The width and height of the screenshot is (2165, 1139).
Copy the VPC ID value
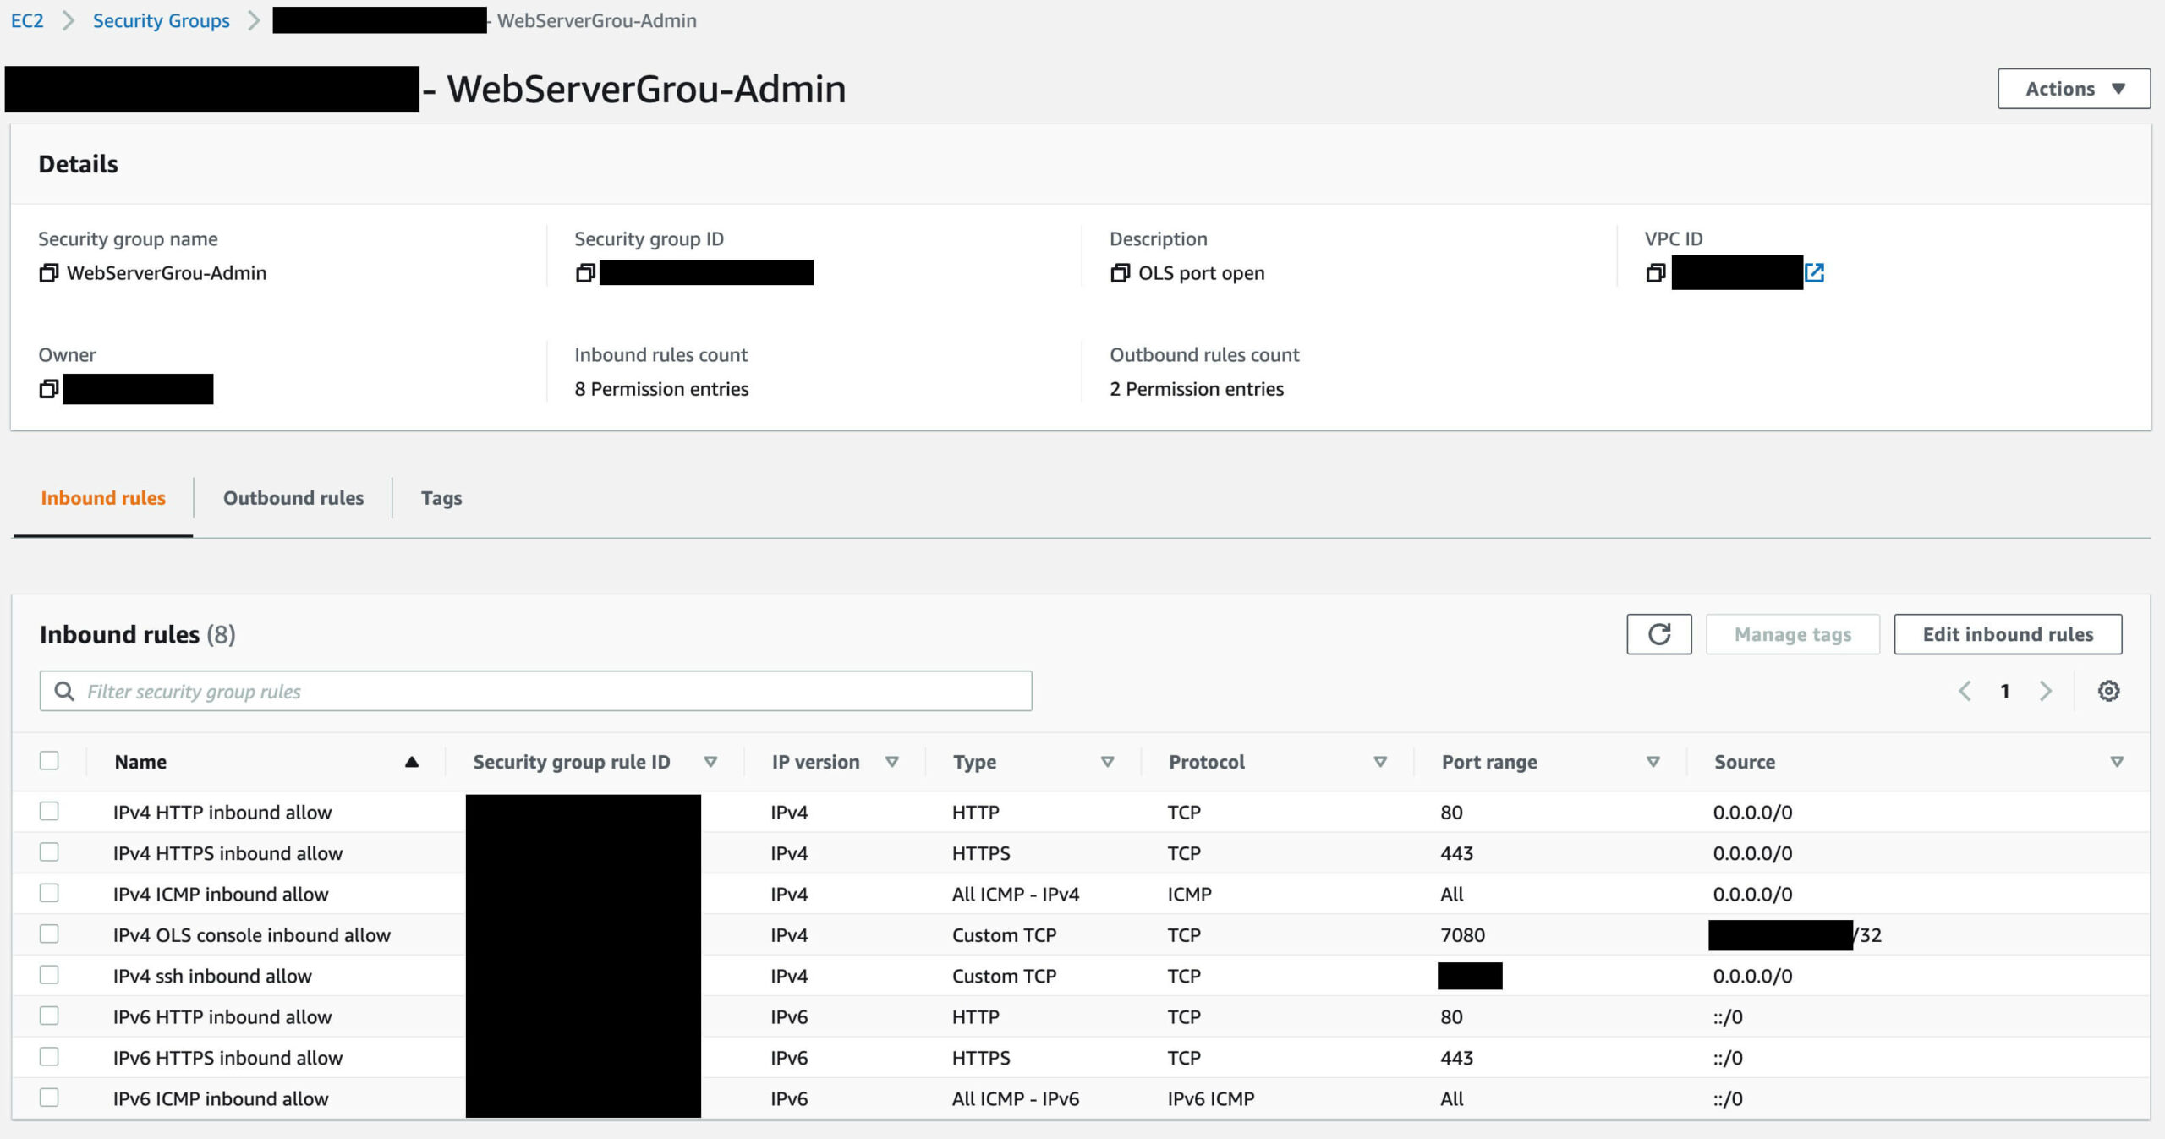coord(1655,273)
